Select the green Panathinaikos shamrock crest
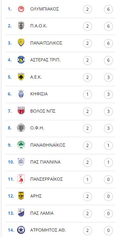The height and width of the screenshot is (237, 117). [x=21, y=145]
